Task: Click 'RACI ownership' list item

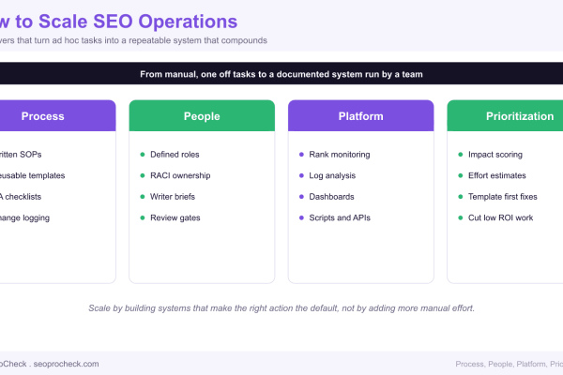Action: 180,175
